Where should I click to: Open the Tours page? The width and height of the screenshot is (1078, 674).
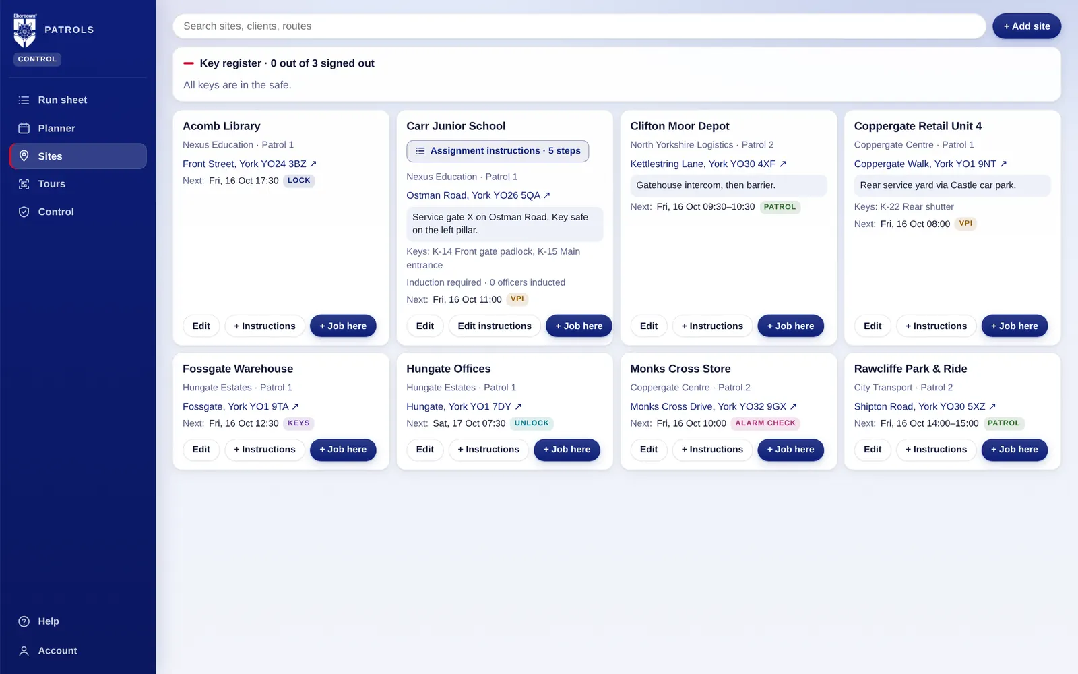click(78, 184)
